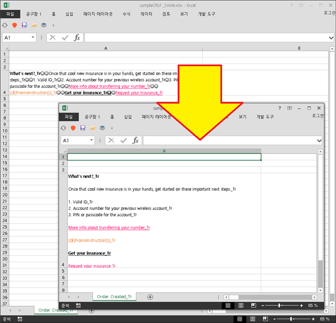Open the 삽입 tab in the back window
The height and width of the screenshot is (323, 336).
[69, 14]
